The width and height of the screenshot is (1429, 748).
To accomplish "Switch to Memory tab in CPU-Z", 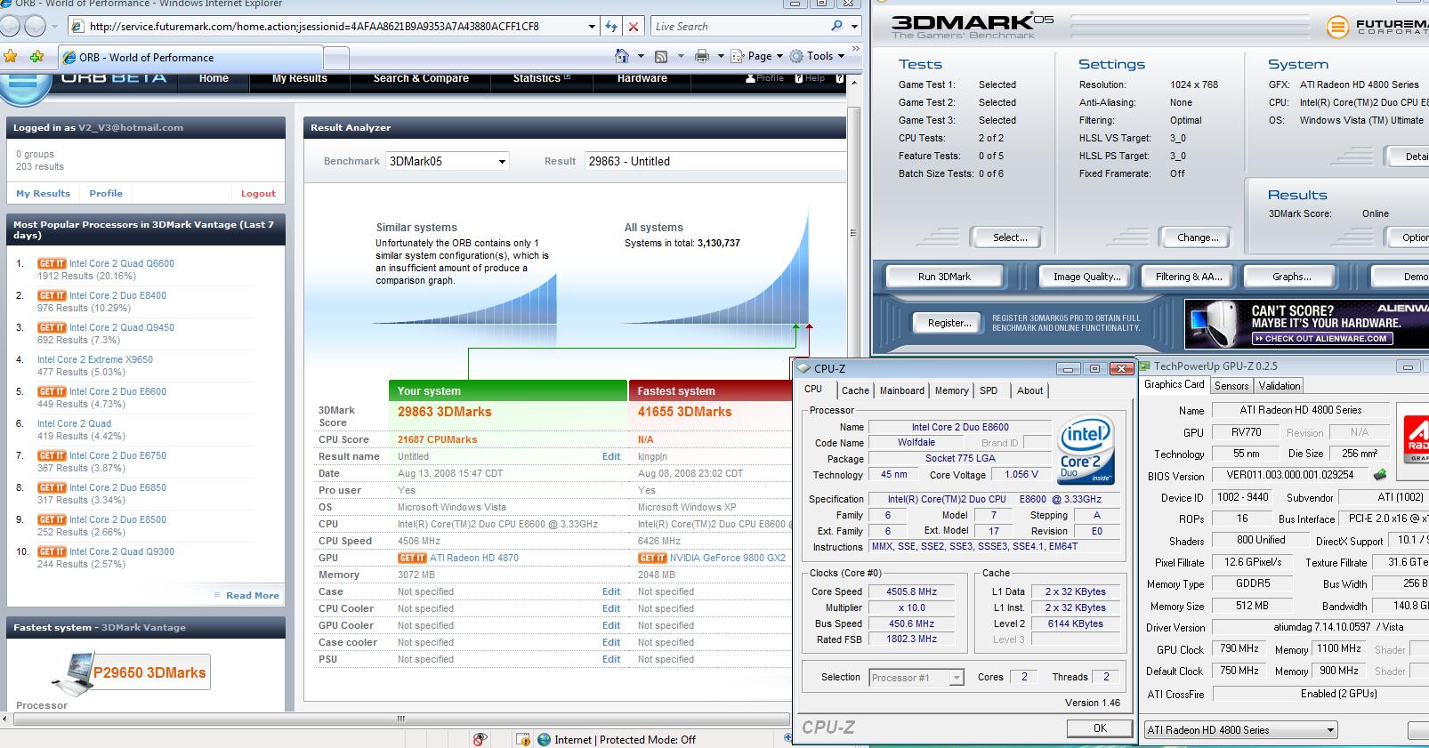I will coord(951,390).
